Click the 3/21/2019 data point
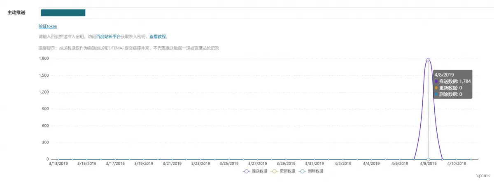 (172, 159)
